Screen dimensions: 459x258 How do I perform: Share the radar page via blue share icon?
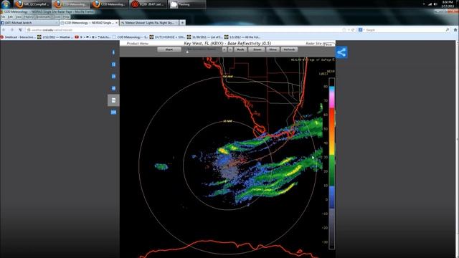click(x=341, y=52)
